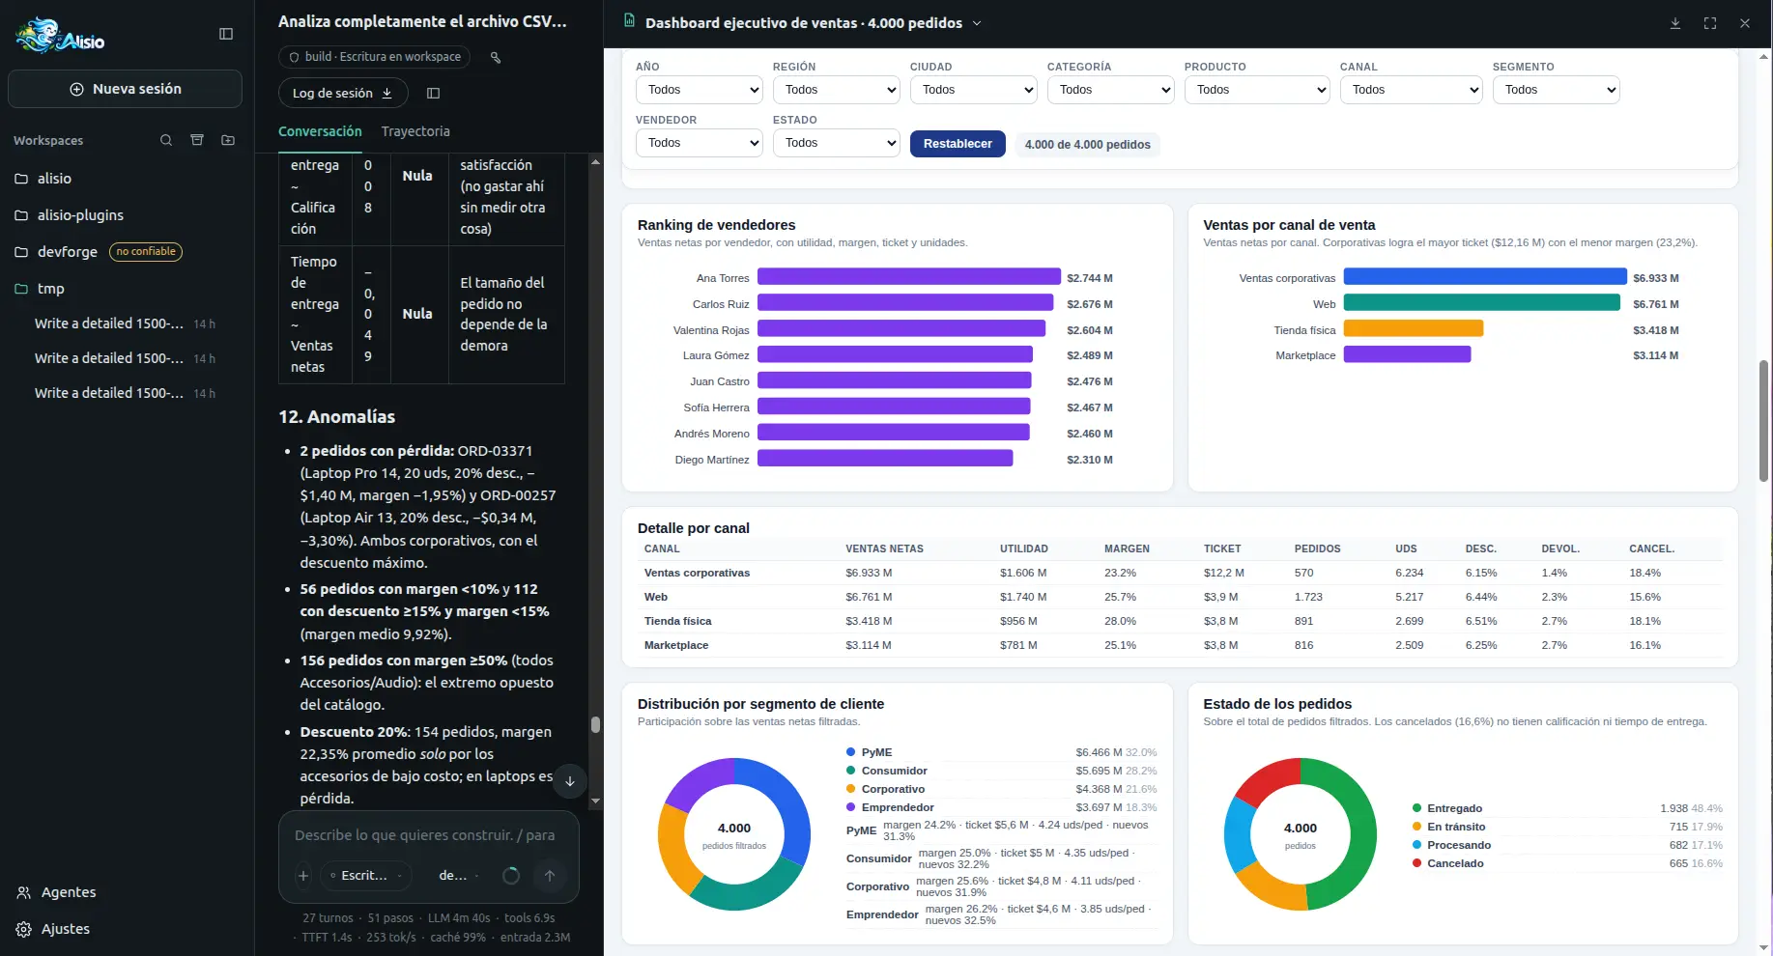The width and height of the screenshot is (1773, 956).
Task: Start a Nueva sesión
Action: 125,89
